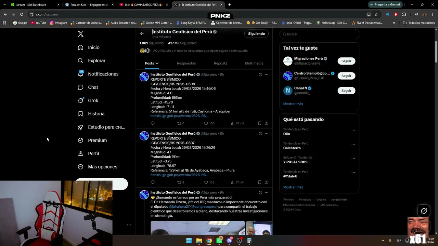The height and width of the screenshot is (246, 438).
Task: Open the 427 mil Seguidores list
Action: click(x=182, y=43)
